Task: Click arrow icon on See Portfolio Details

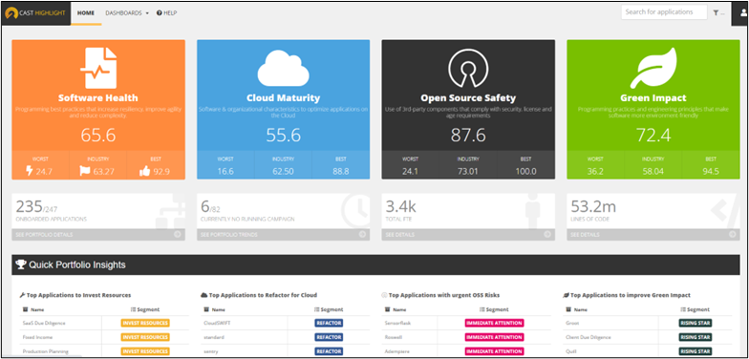Action: point(178,235)
